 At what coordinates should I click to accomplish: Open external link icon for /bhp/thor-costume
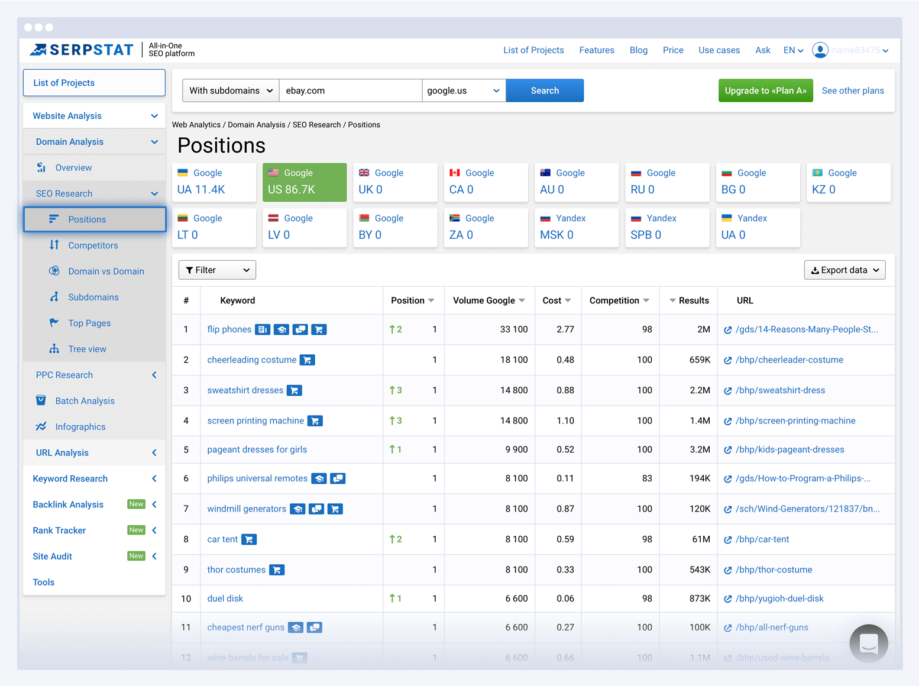click(x=728, y=570)
